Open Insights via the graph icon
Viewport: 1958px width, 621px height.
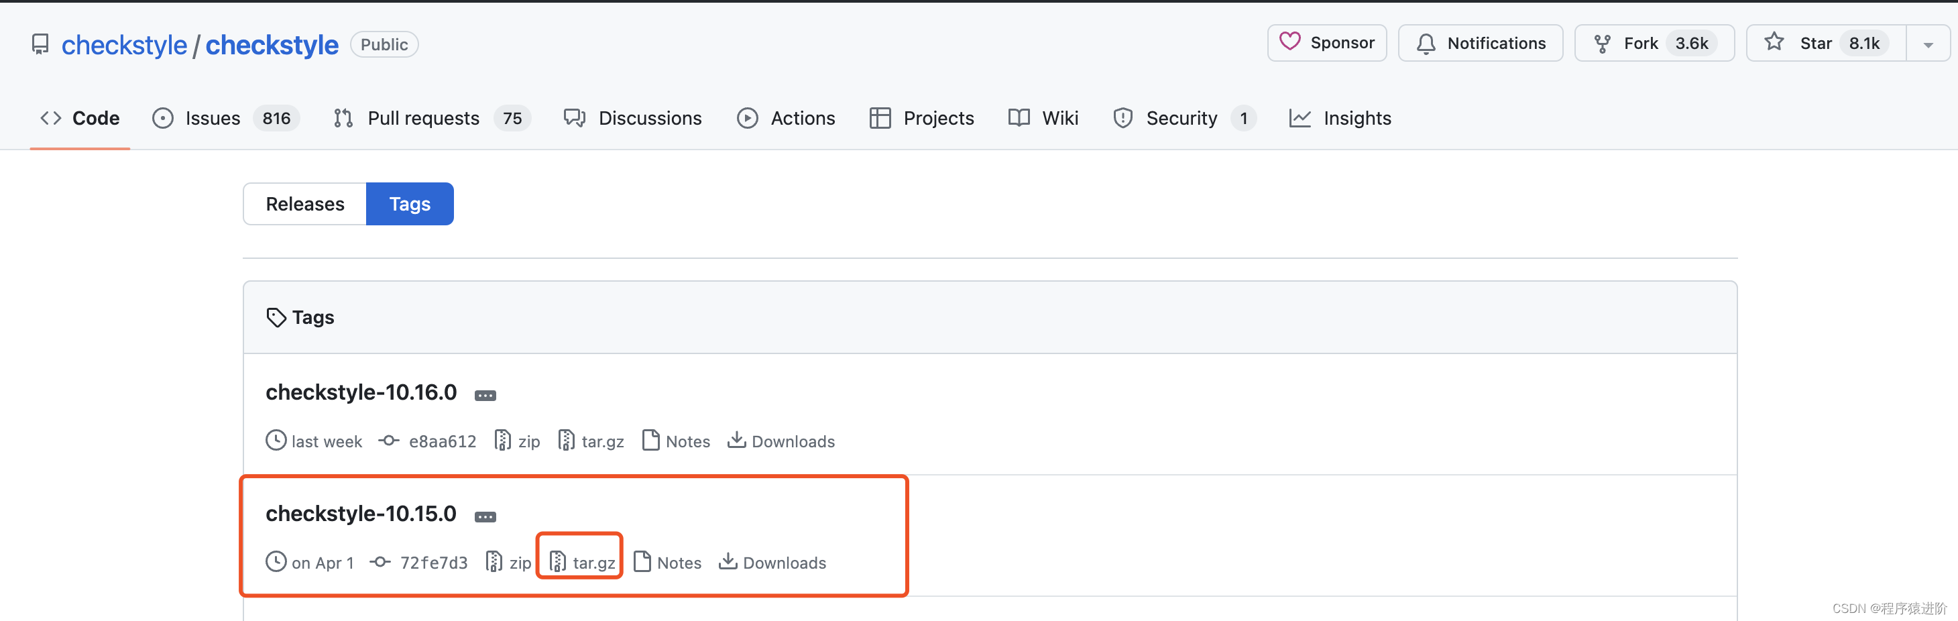click(x=1302, y=118)
